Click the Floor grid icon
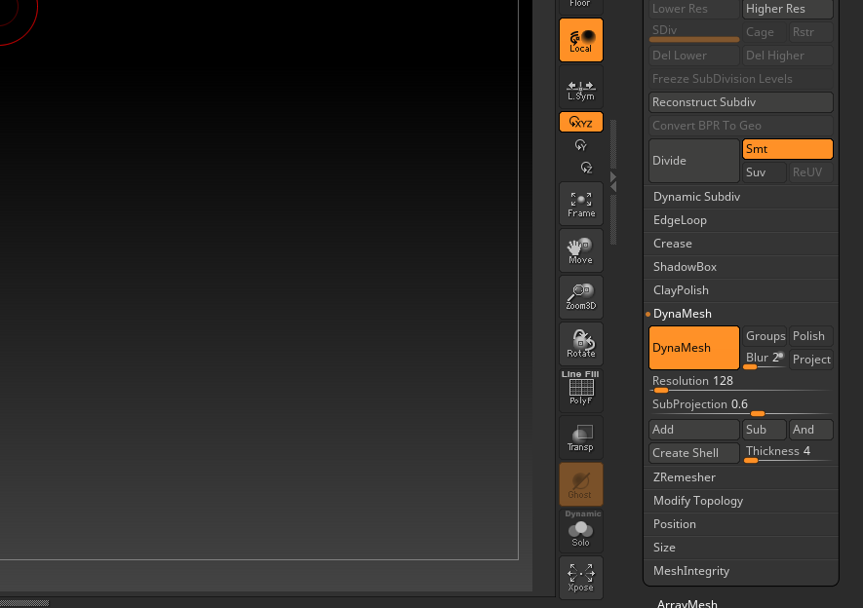Viewport: 863px width, 608px height. click(x=580, y=7)
